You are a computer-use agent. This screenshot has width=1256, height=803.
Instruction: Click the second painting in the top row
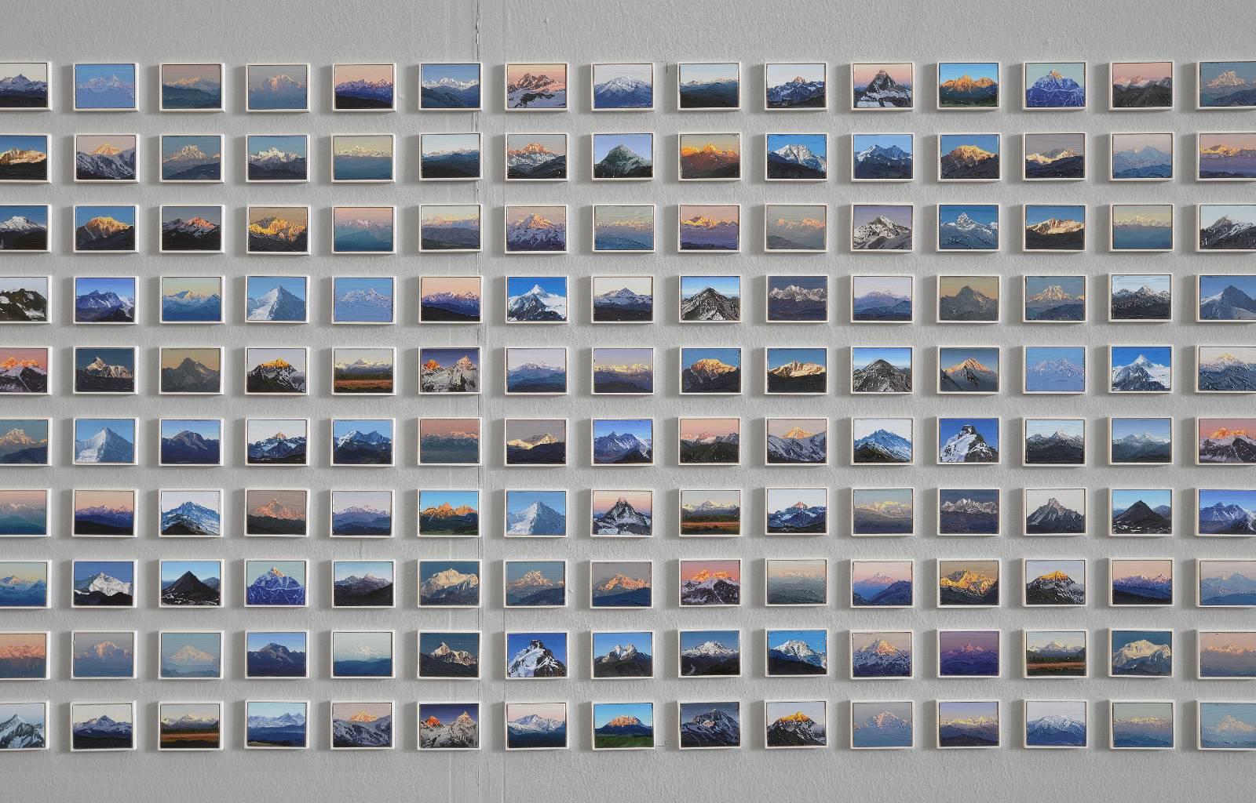[x=104, y=86]
